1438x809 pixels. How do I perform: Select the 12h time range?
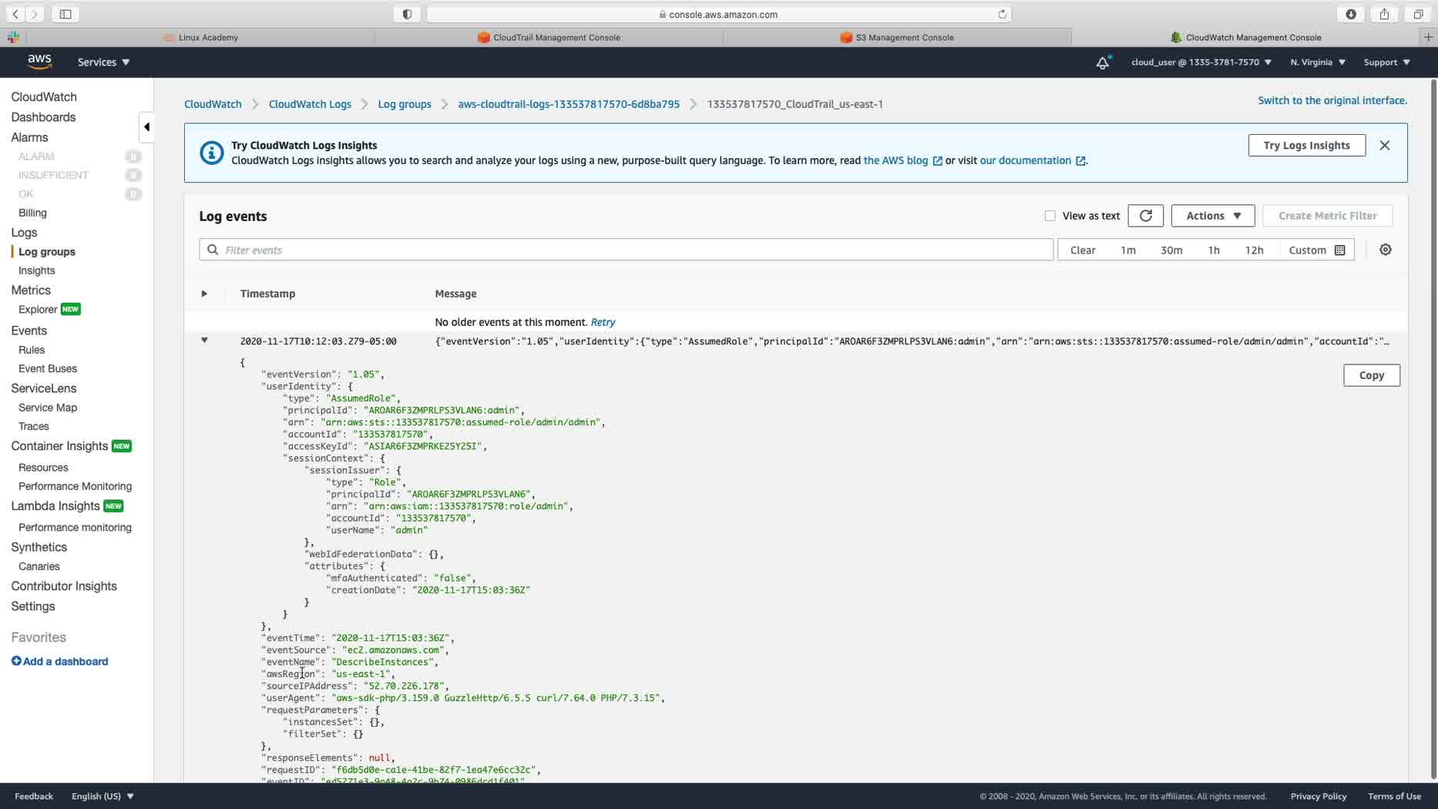[x=1255, y=250]
